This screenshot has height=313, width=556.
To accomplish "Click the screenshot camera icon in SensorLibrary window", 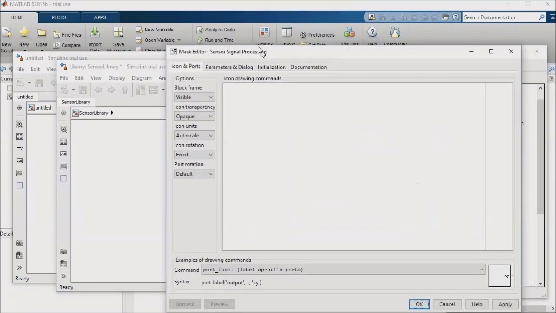I will (x=63, y=252).
